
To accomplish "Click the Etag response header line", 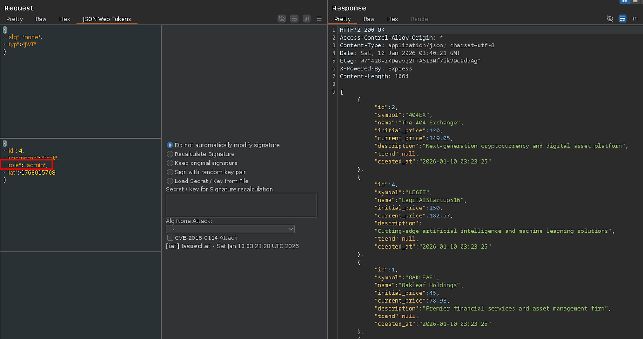I will (x=410, y=61).
